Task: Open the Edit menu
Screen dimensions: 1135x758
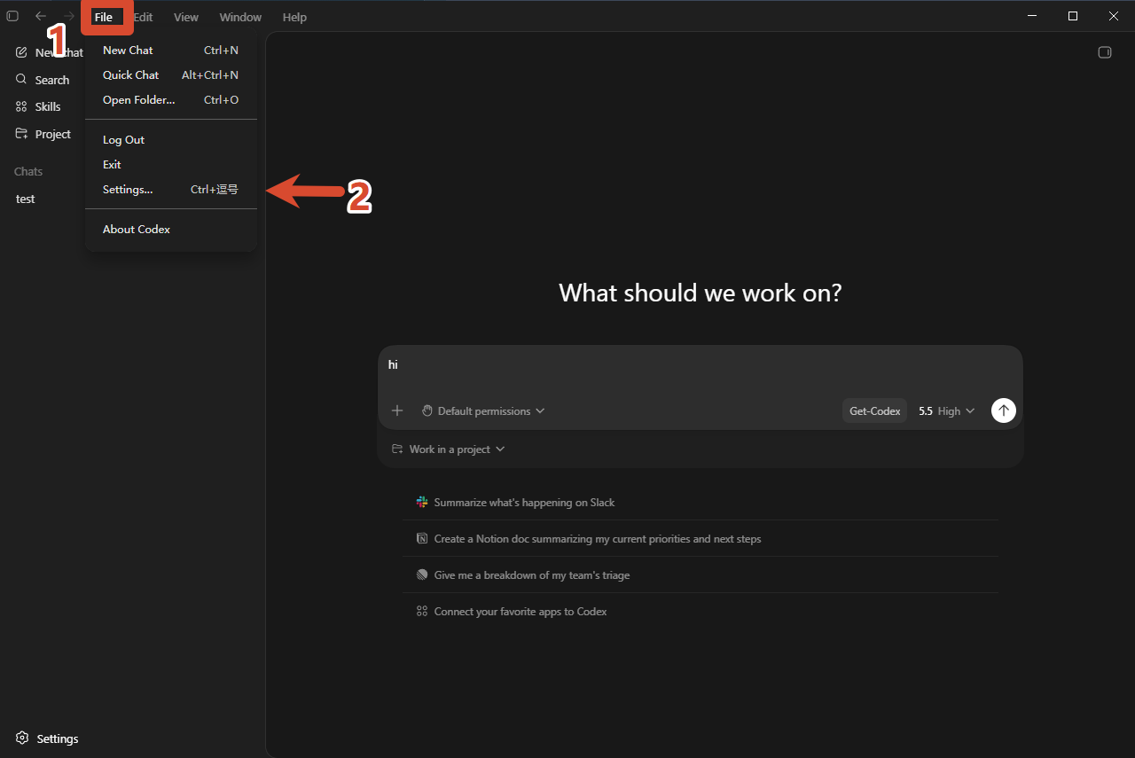Action: point(143,17)
